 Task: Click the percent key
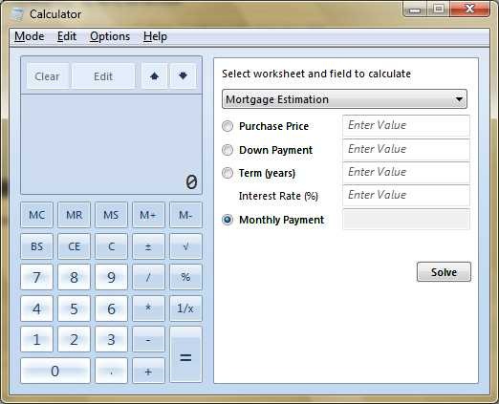tap(185, 277)
